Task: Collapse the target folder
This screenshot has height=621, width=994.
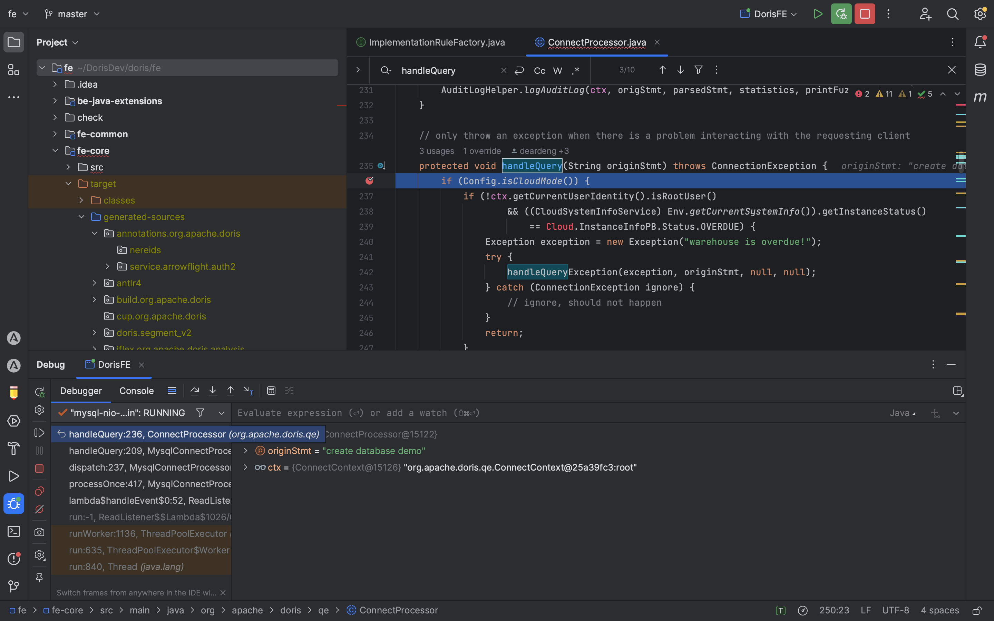Action: 68,184
